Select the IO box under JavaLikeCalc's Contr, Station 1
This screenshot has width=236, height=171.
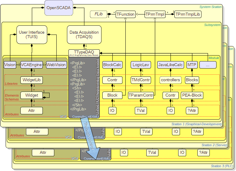pos(171,110)
